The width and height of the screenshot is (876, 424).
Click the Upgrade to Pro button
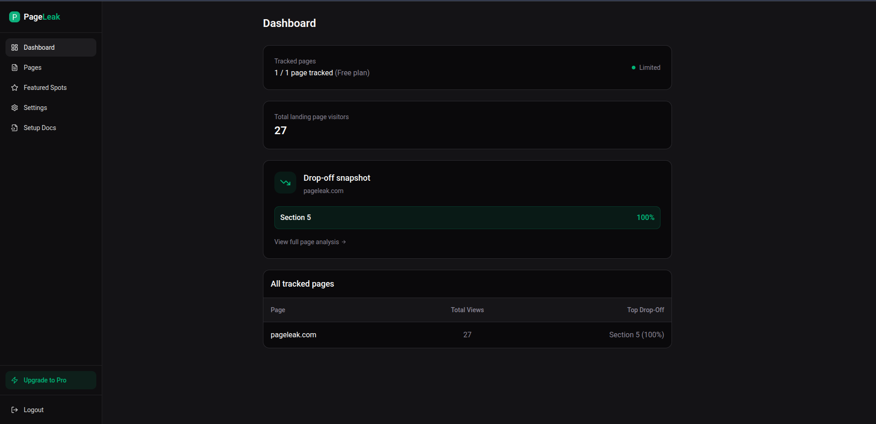pos(50,380)
